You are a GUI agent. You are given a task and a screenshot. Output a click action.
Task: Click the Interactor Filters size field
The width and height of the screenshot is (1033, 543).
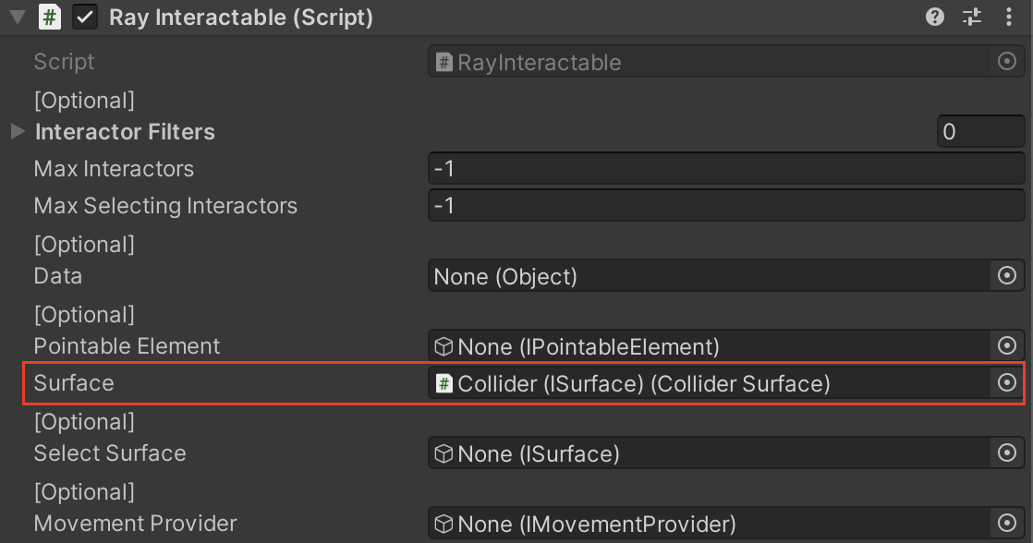click(x=979, y=132)
